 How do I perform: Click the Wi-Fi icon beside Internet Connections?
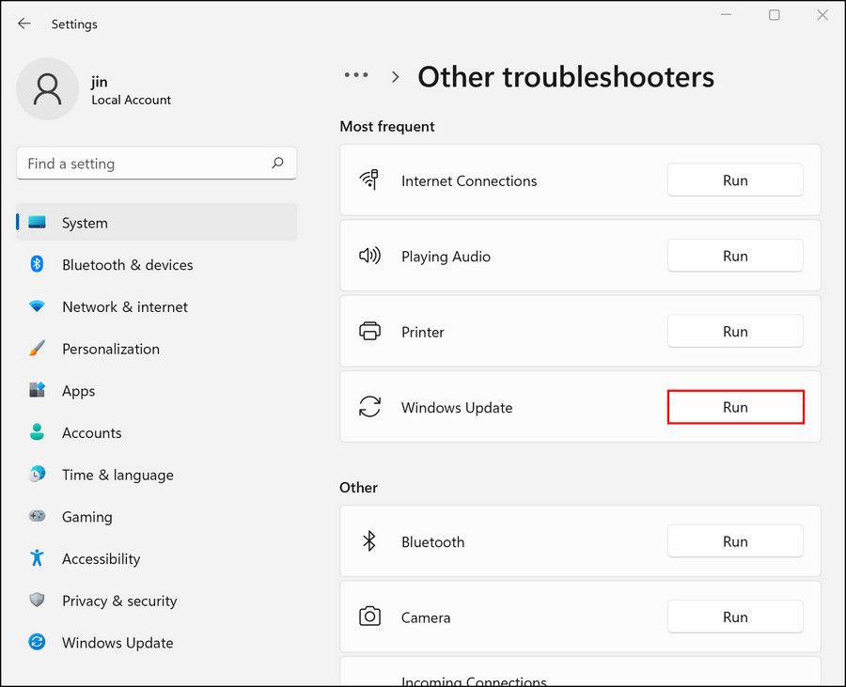point(370,180)
